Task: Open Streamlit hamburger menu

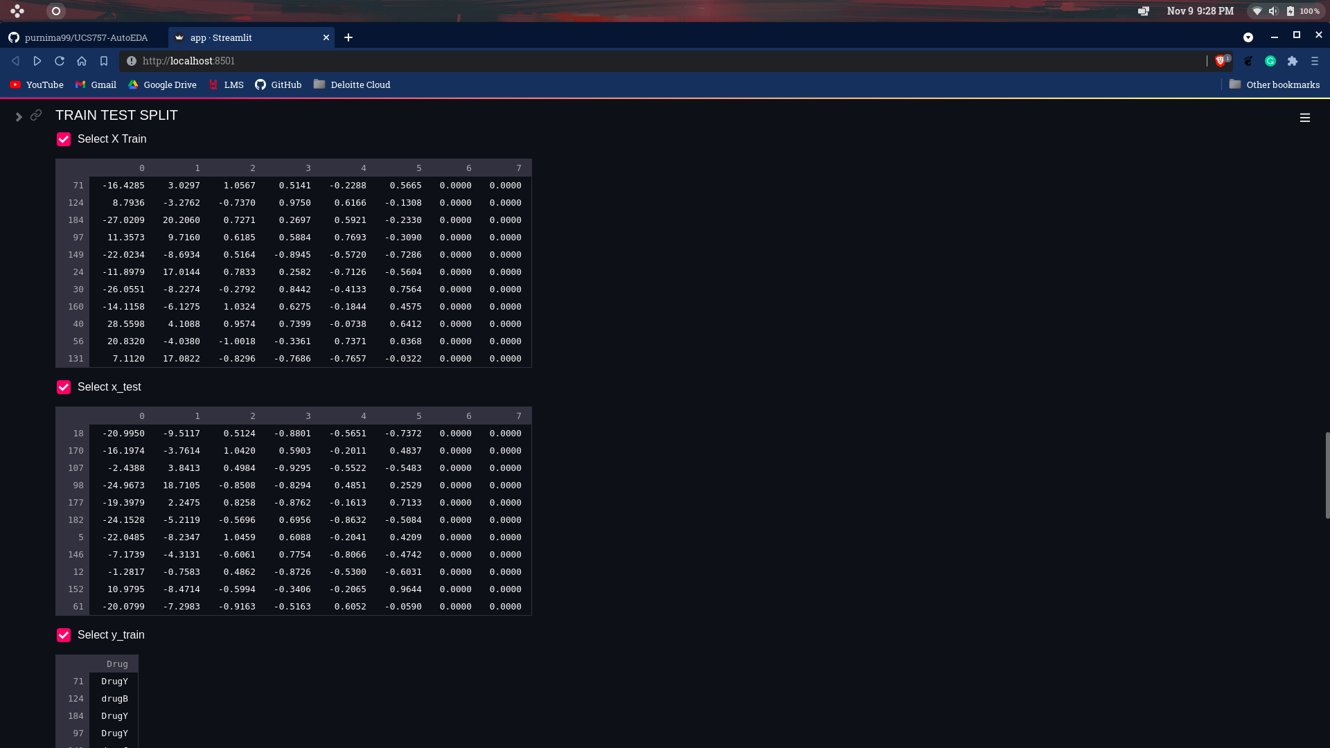Action: tap(1304, 118)
